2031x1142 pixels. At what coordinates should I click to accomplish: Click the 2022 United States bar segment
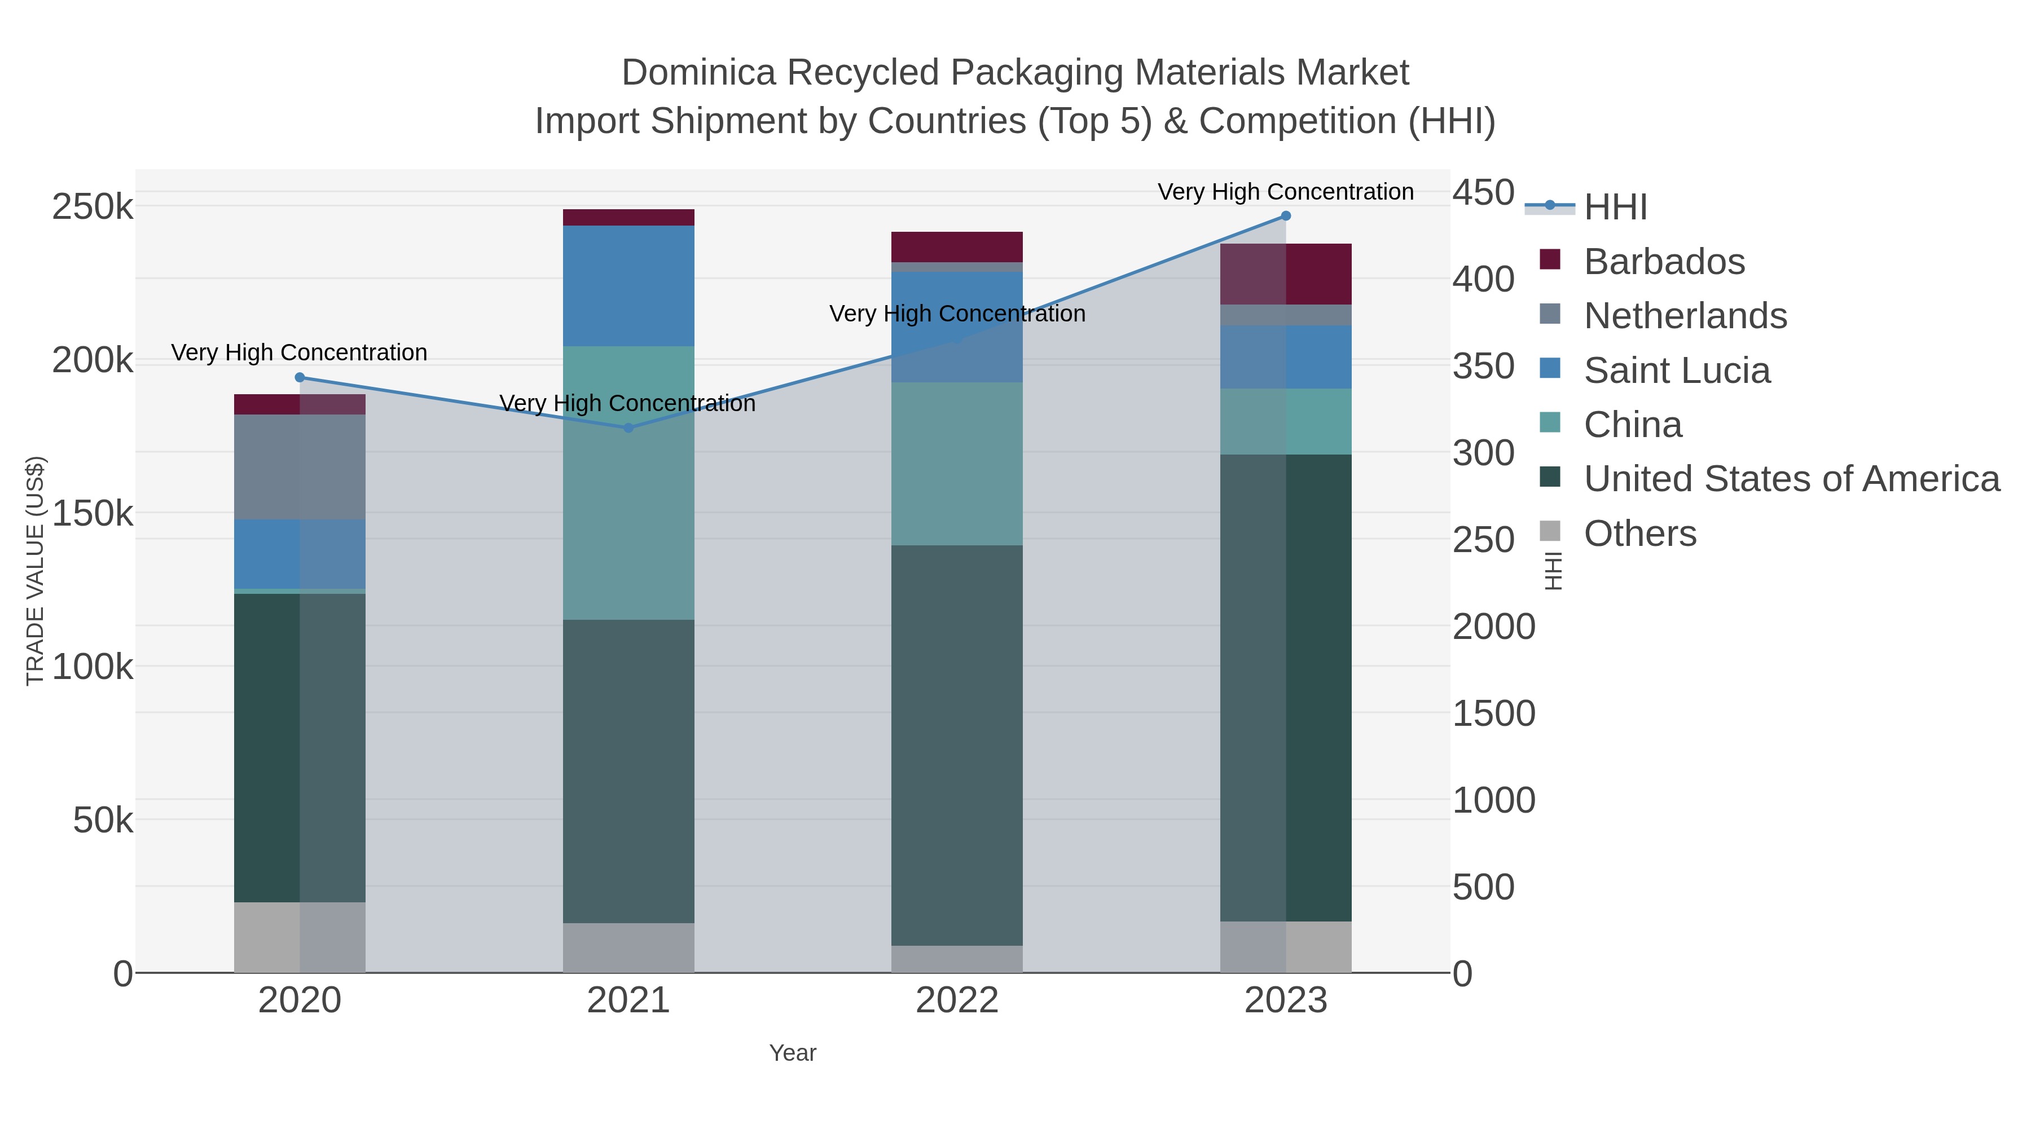(957, 746)
